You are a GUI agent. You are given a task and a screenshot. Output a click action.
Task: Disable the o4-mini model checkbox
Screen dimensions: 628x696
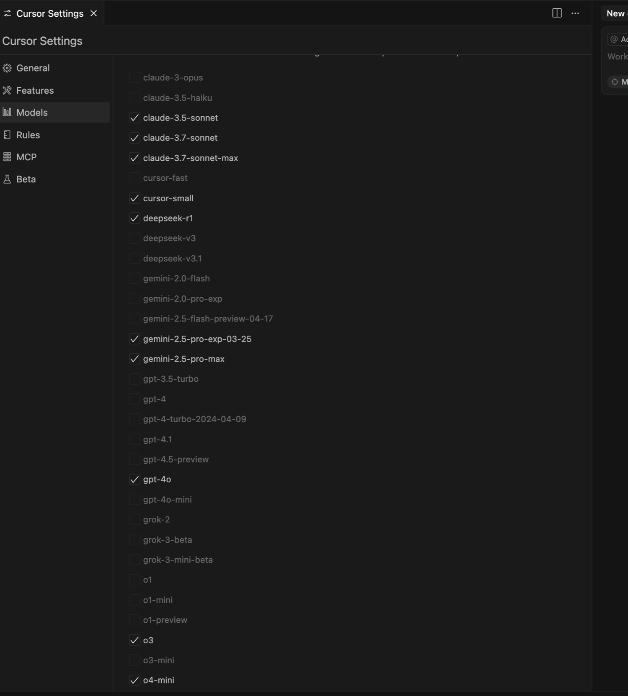pos(134,680)
